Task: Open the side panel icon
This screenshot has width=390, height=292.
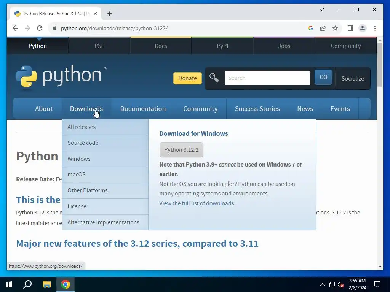Action: tap(350, 28)
